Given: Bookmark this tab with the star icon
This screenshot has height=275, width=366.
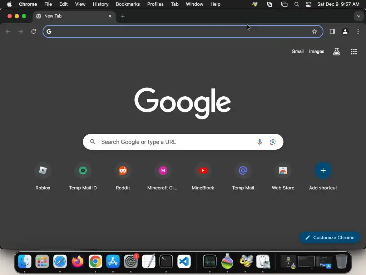Looking at the screenshot, I should 315,32.
